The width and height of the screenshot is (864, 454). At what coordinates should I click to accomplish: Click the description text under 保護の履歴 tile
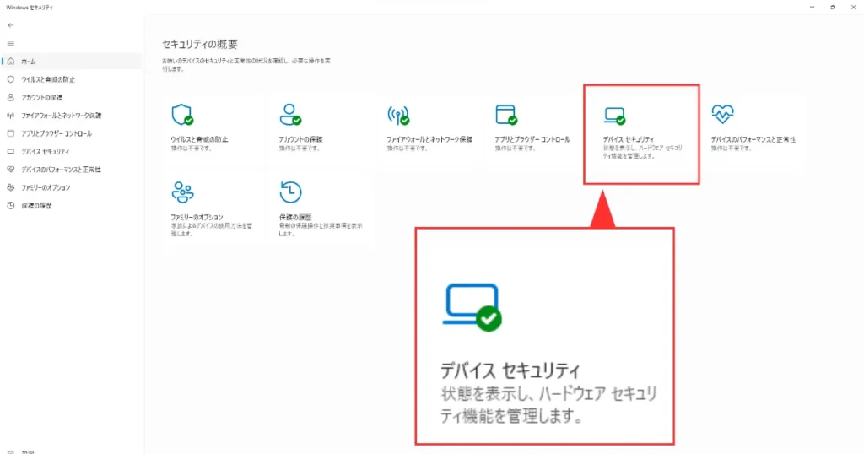320,230
